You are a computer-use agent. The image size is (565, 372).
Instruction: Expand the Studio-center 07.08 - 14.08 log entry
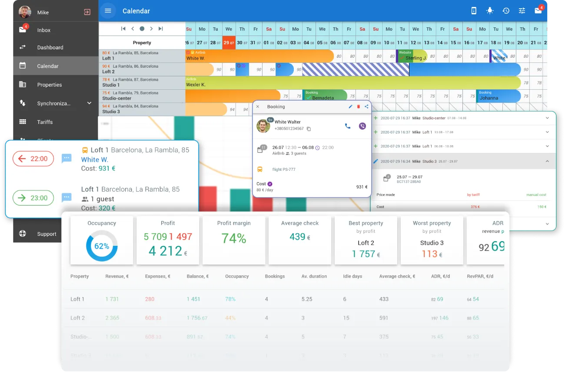coord(547,118)
